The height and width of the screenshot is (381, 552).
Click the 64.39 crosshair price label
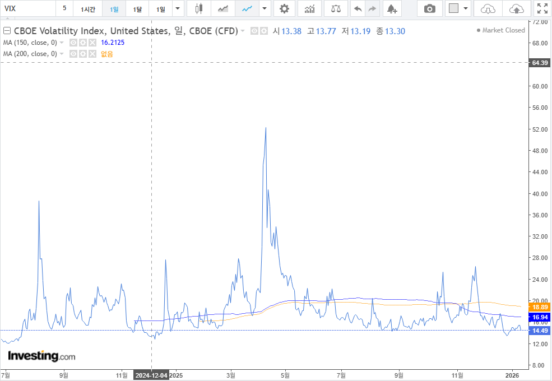coord(540,63)
